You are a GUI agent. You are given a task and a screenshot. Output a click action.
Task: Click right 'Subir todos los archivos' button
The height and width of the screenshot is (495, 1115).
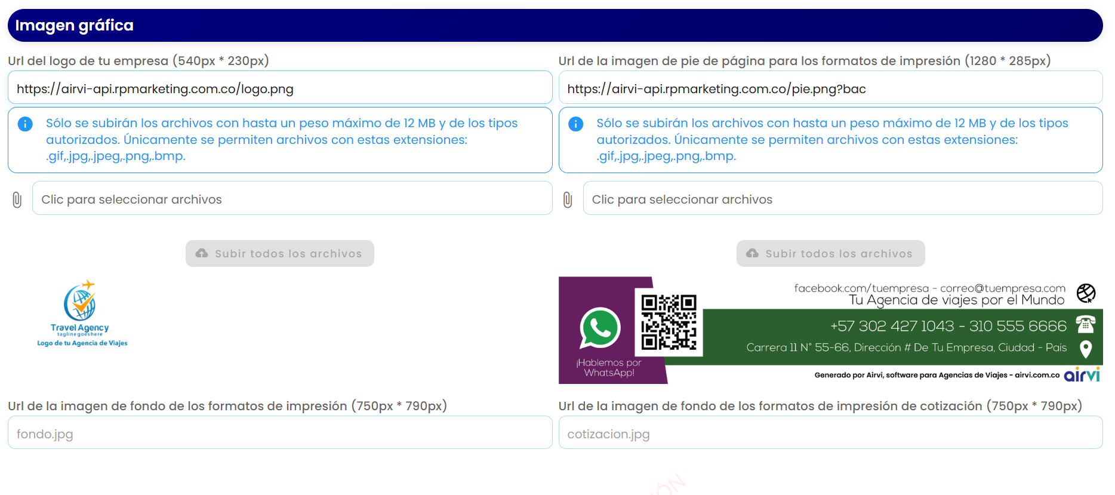830,253
